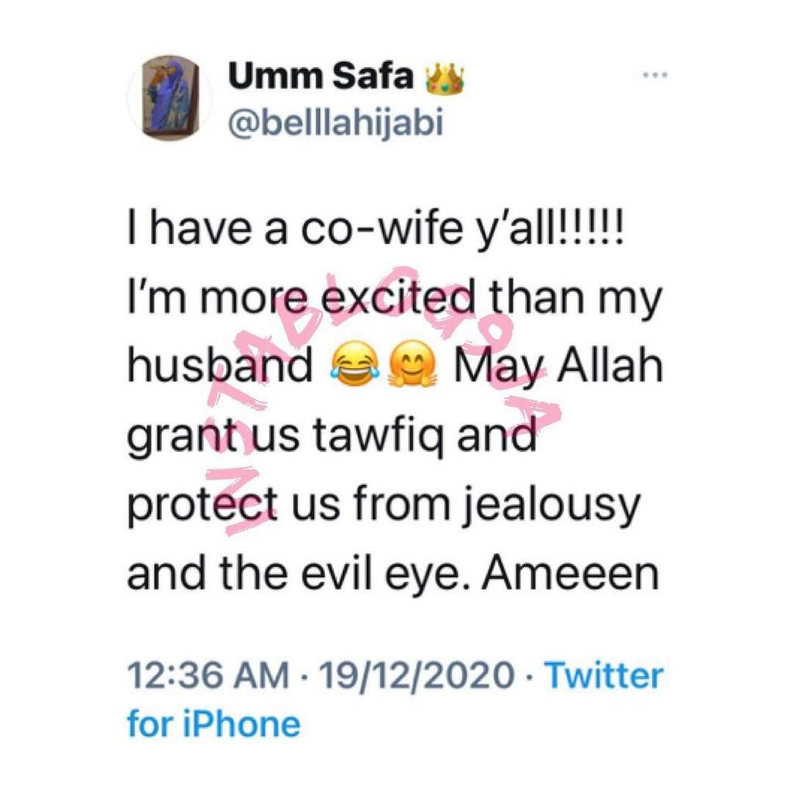Click the 19/12/2020 date
793x793 pixels.
[x=418, y=676]
